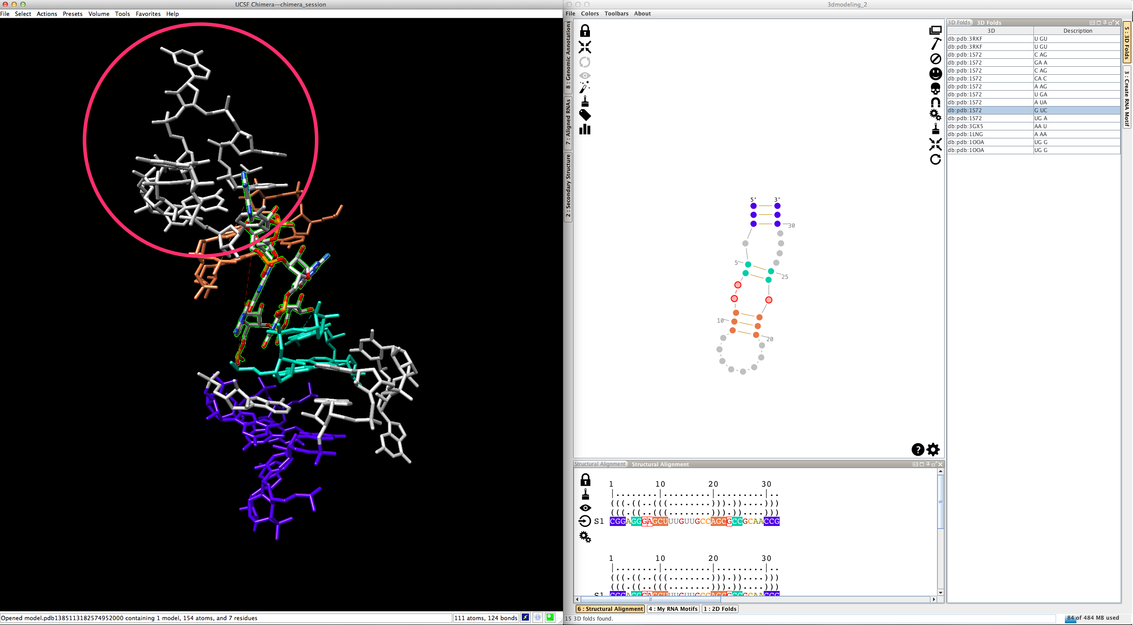Open the Chimera Volume menu
Screen dimensions: 1133x625
[99, 14]
